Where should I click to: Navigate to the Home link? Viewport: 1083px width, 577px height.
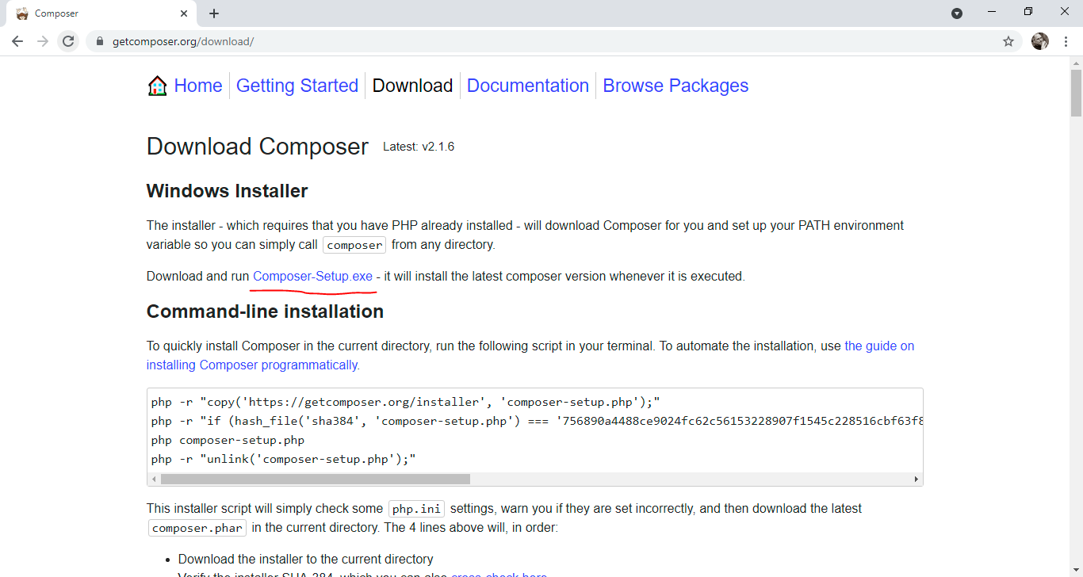point(198,86)
